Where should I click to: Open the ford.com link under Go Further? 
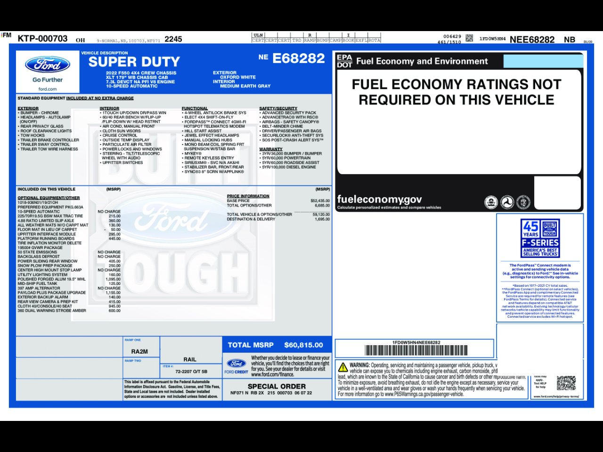tap(48, 89)
